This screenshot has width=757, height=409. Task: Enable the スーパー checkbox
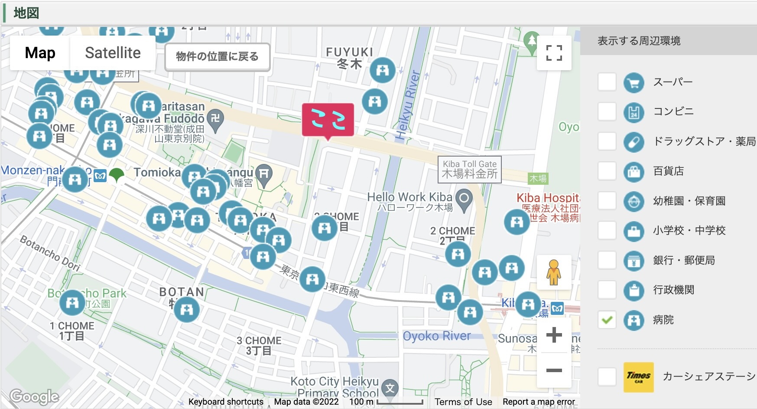607,82
